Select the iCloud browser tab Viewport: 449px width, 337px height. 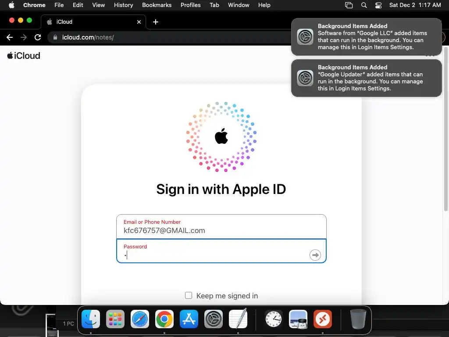click(x=93, y=22)
